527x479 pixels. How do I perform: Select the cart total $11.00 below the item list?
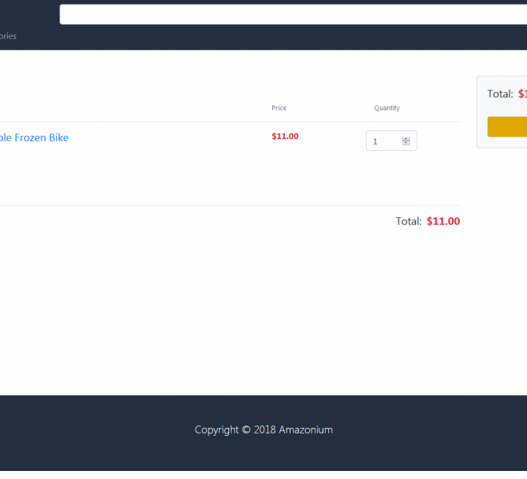(443, 221)
